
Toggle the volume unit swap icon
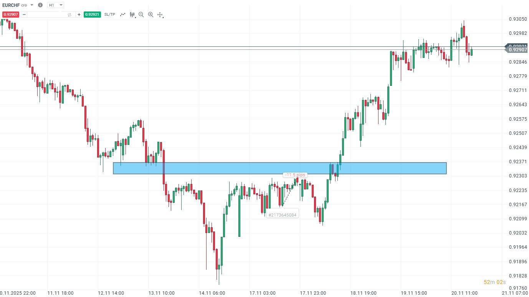[x=69, y=15]
